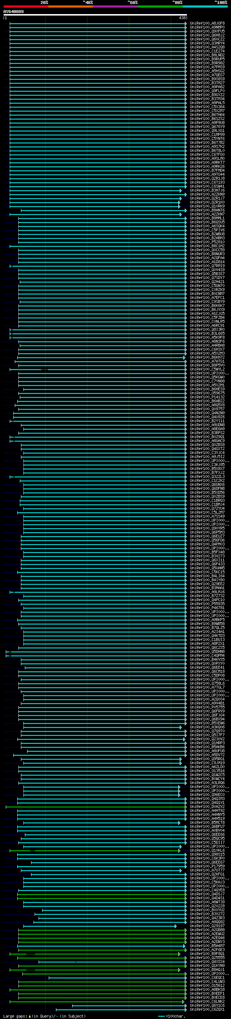Select hit label UniRef100_C3YJC4

(207, 453)
